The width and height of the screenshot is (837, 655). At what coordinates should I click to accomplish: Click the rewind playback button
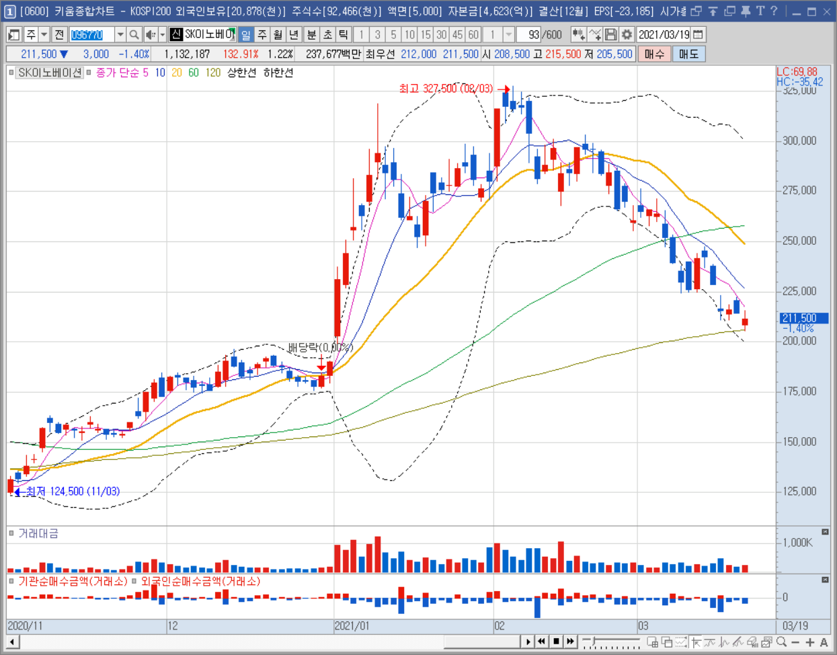click(x=541, y=642)
